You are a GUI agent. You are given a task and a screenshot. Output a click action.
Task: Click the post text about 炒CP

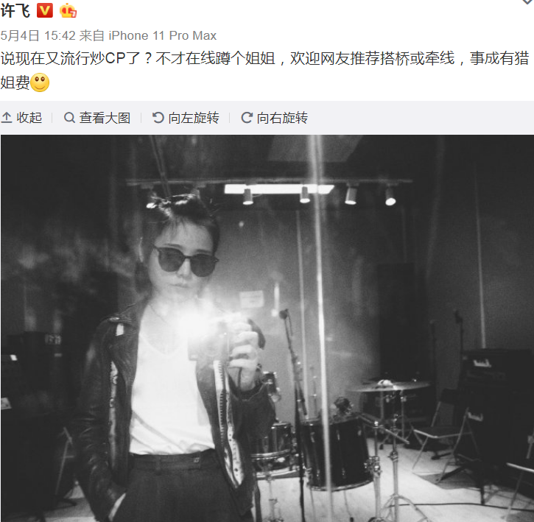(264, 70)
